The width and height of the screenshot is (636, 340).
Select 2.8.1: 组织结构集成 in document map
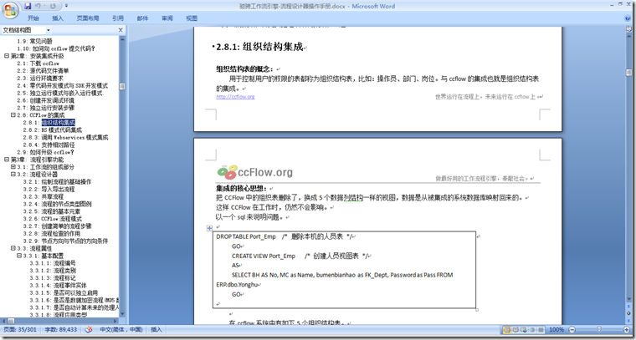click(49, 122)
